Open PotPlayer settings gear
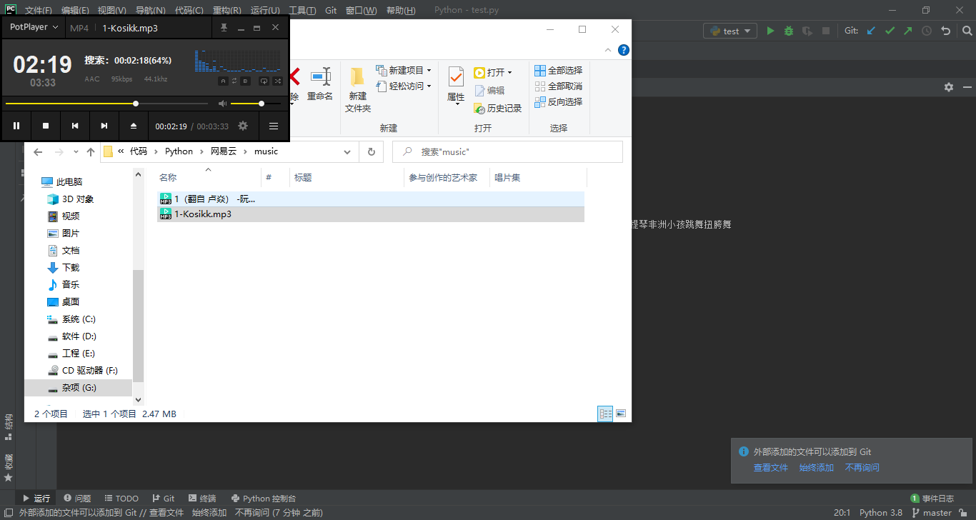Image resolution: width=976 pixels, height=520 pixels. [x=243, y=126]
